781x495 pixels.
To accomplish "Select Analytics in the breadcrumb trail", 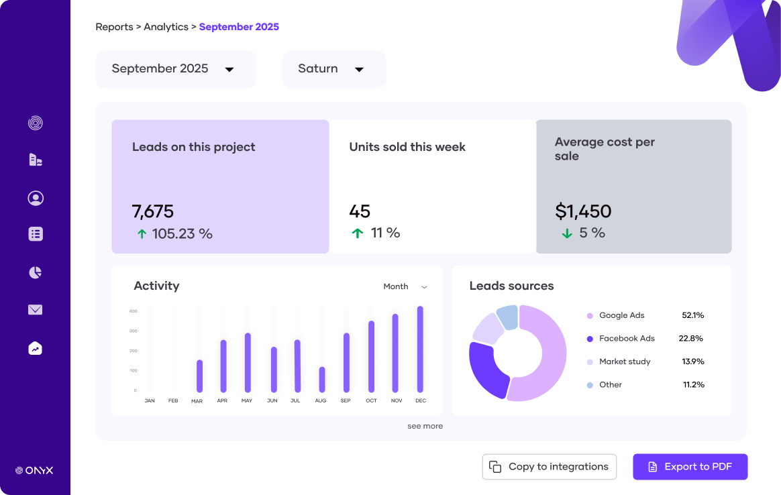I will (x=166, y=27).
